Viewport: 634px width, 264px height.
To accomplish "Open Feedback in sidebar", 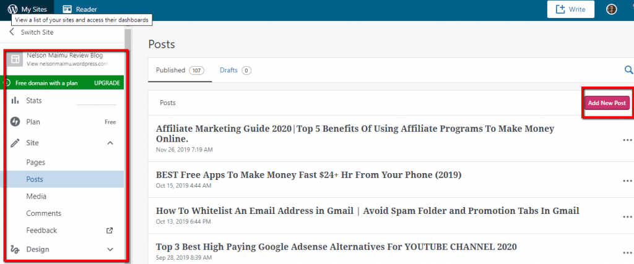I will point(41,231).
